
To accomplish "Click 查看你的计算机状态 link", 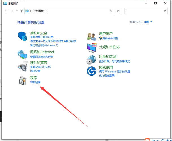I will 42,37.
